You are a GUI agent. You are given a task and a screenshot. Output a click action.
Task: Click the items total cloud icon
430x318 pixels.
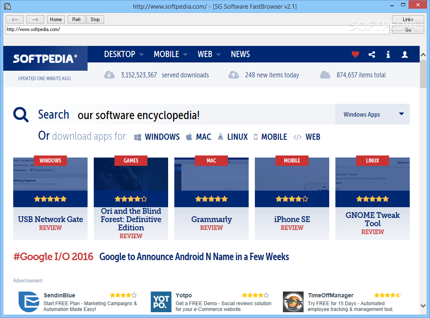coord(325,75)
